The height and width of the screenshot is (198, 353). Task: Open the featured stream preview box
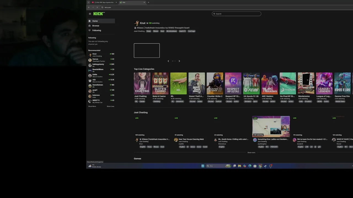click(147, 51)
